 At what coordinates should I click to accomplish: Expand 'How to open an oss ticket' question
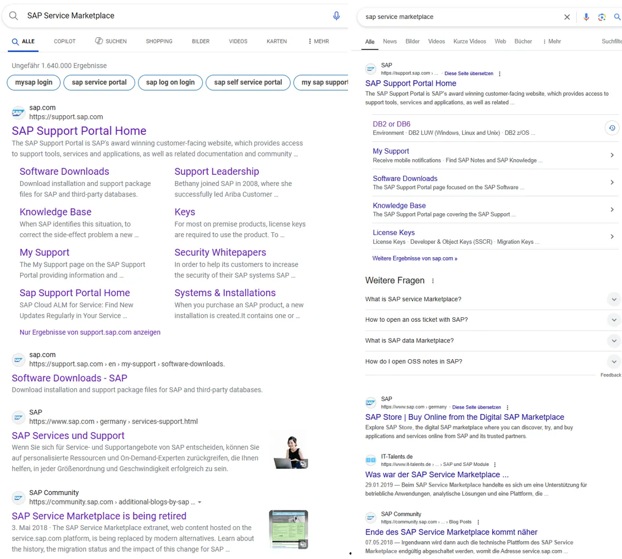click(613, 320)
